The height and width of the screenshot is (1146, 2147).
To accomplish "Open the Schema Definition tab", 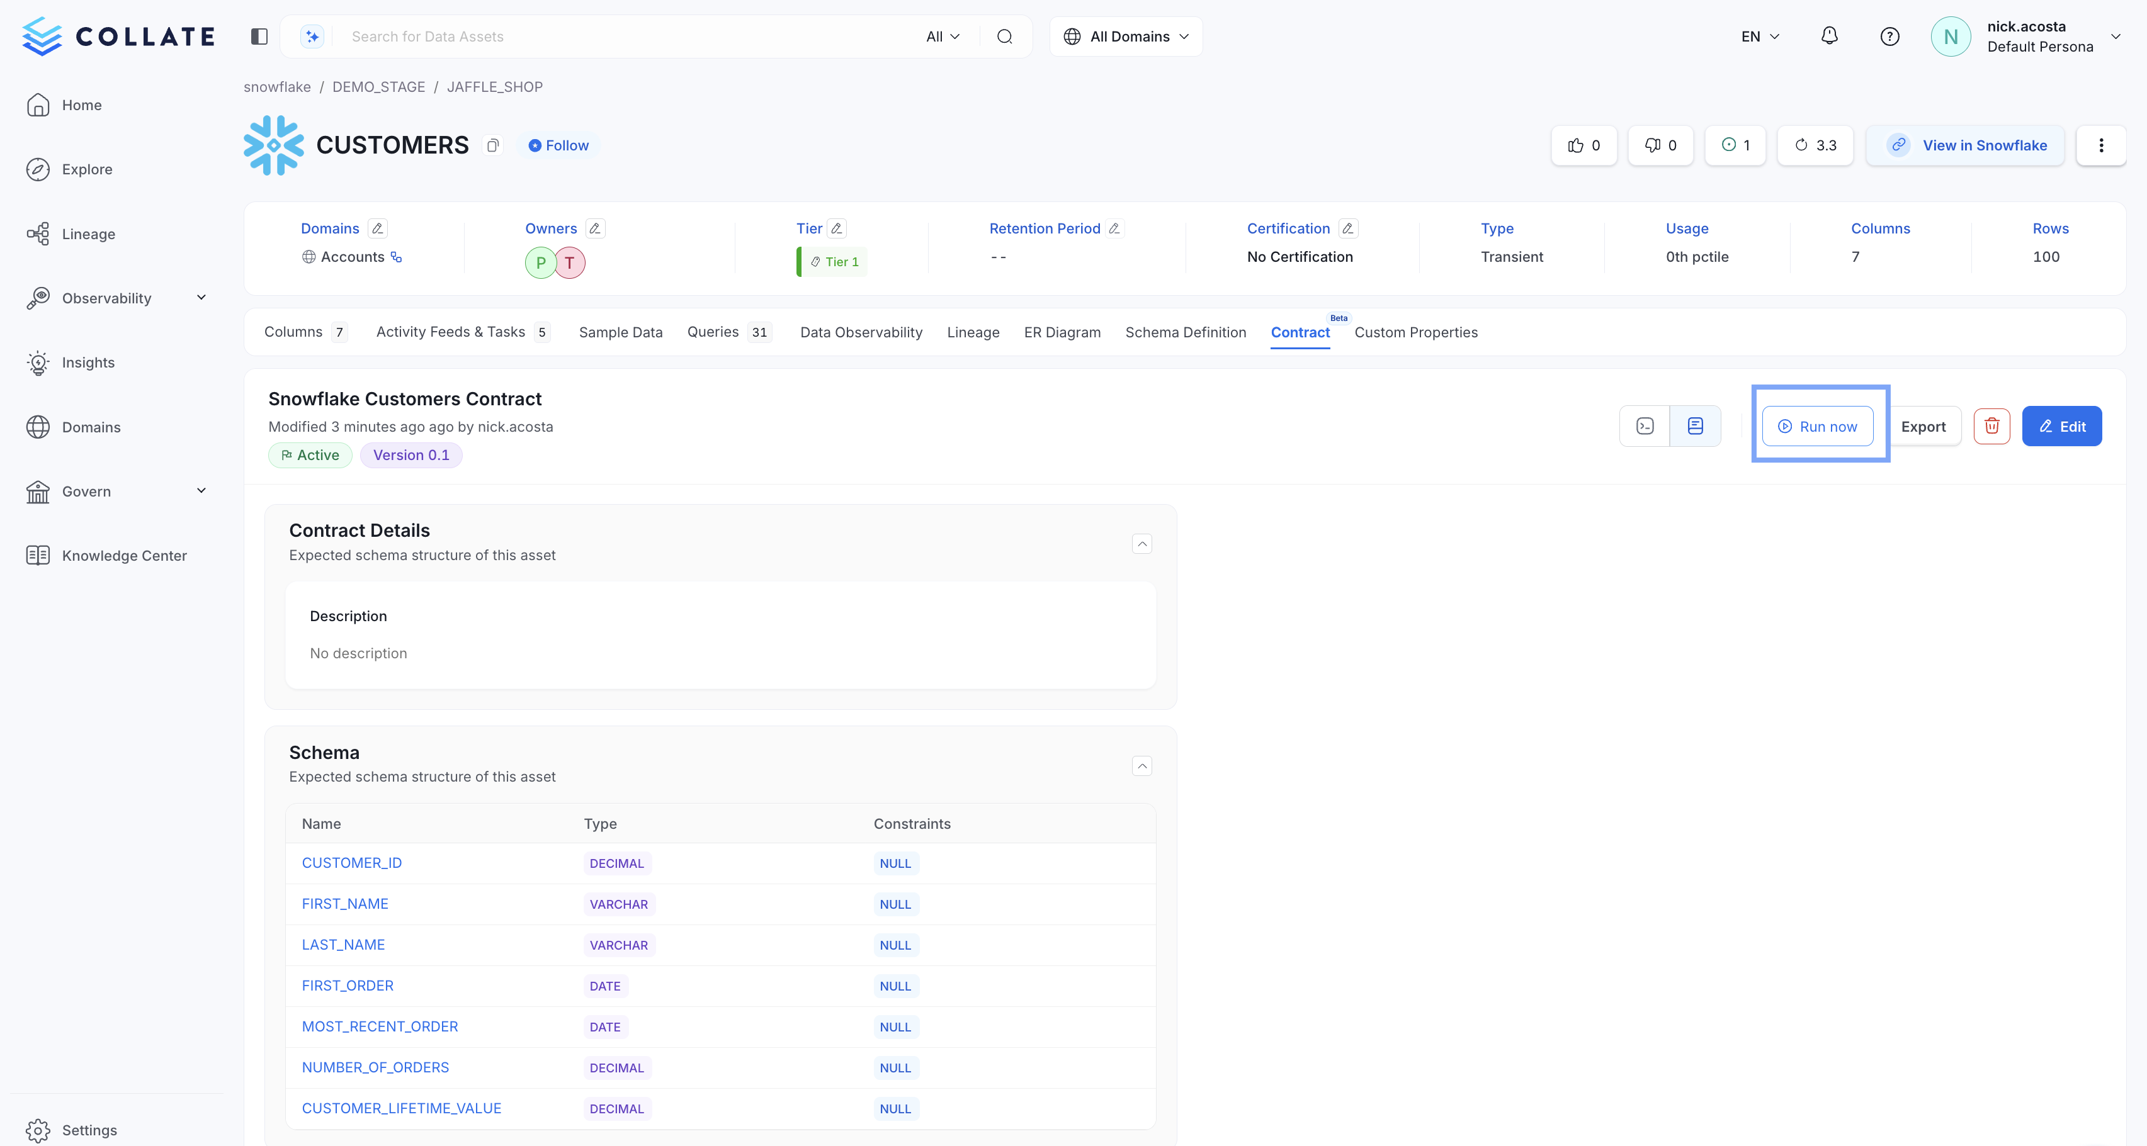I will [x=1185, y=332].
